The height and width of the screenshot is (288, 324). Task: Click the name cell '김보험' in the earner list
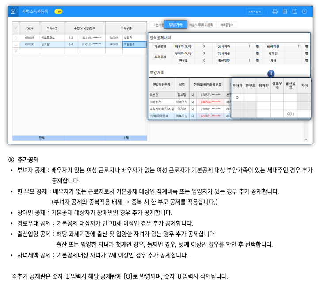(x=52, y=44)
